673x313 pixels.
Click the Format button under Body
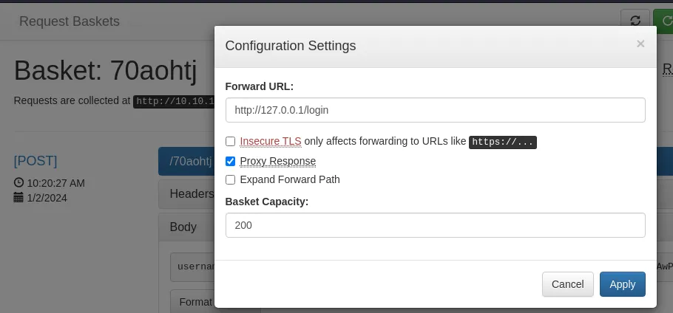click(193, 302)
